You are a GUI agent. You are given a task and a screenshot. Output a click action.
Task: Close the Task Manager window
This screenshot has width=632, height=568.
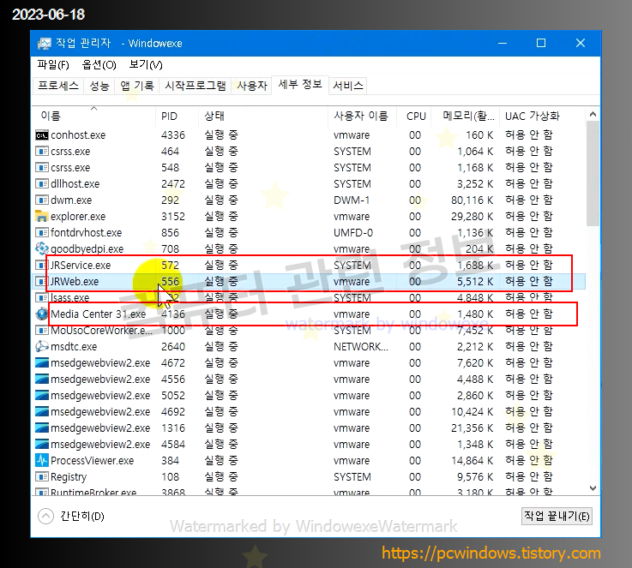pyautogui.click(x=581, y=43)
